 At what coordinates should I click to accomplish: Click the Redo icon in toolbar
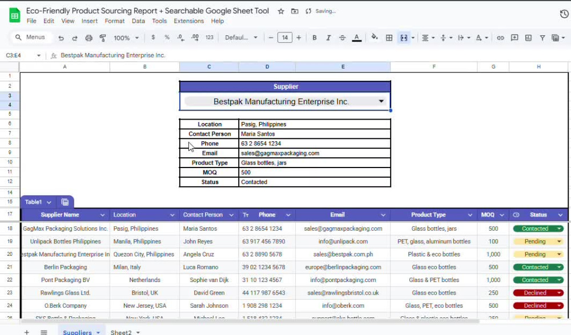[75, 38]
